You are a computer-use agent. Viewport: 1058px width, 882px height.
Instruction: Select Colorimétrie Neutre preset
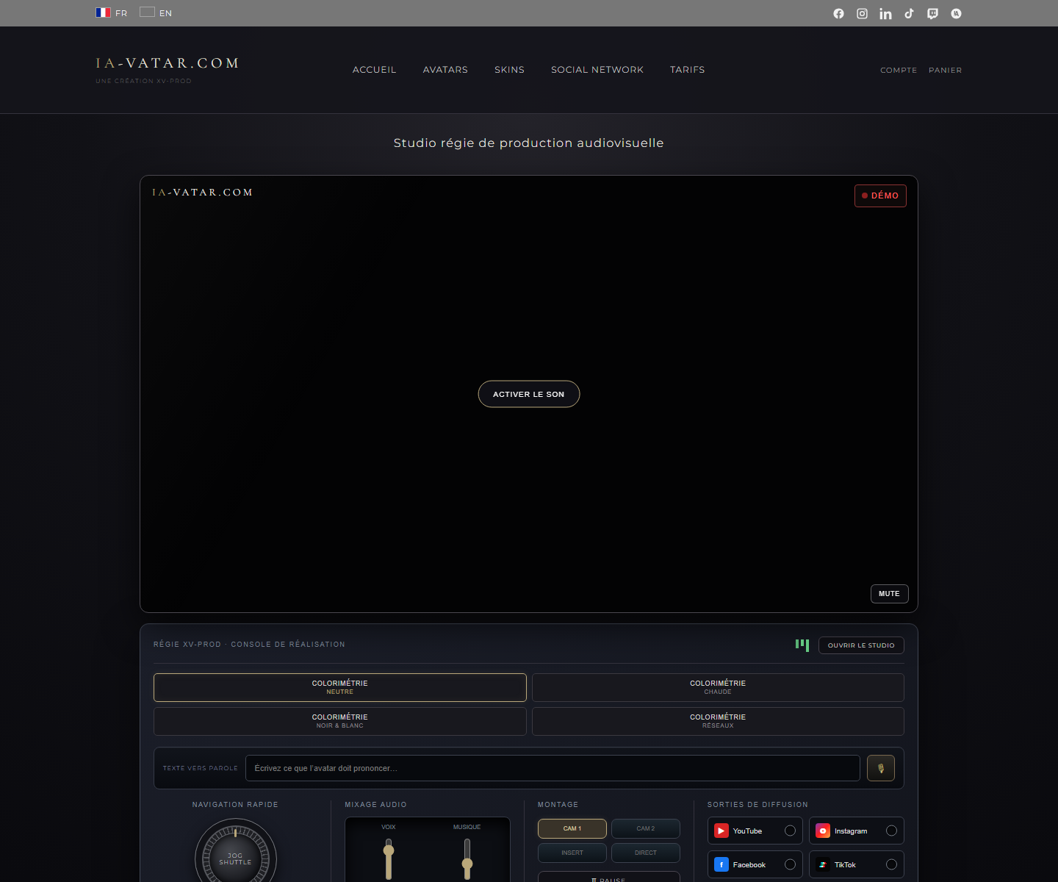[x=340, y=687]
